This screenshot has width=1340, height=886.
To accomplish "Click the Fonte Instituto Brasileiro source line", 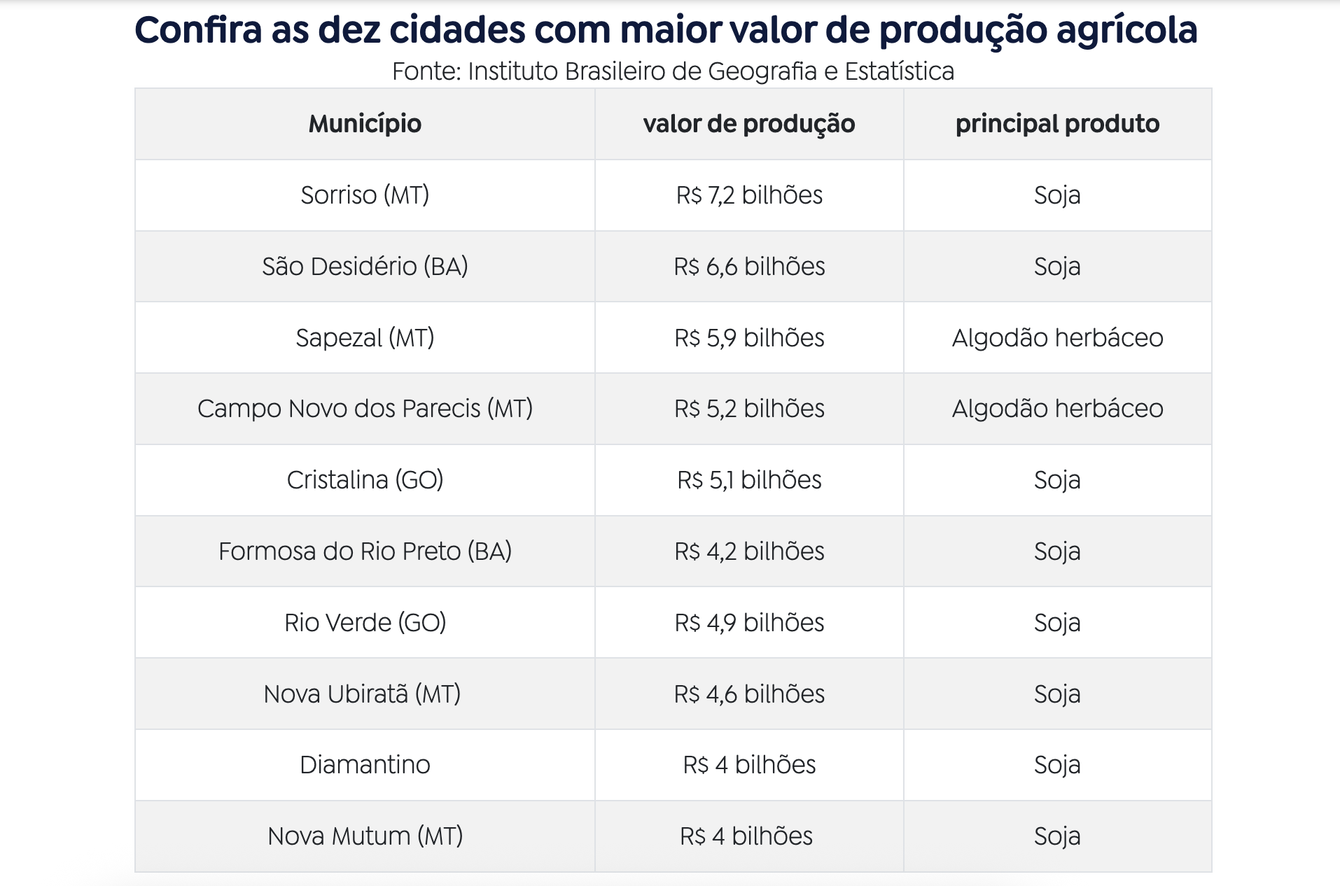I will [673, 71].
